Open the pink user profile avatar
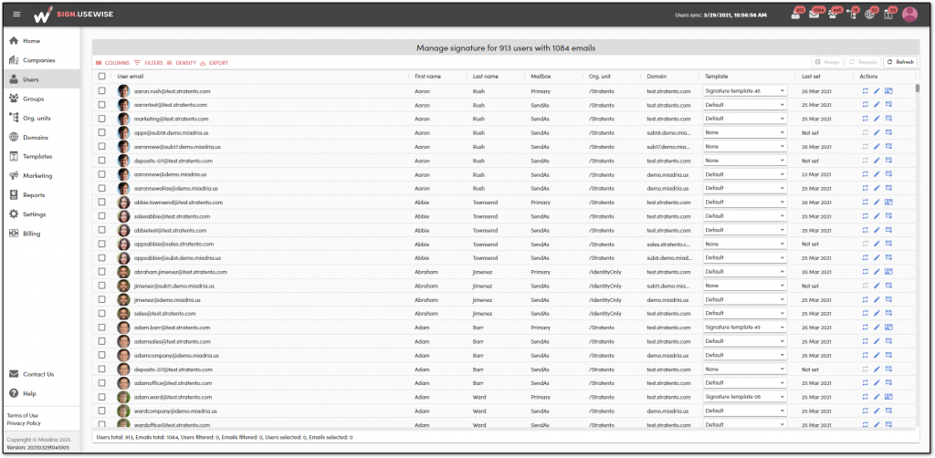935x458 pixels. (909, 15)
